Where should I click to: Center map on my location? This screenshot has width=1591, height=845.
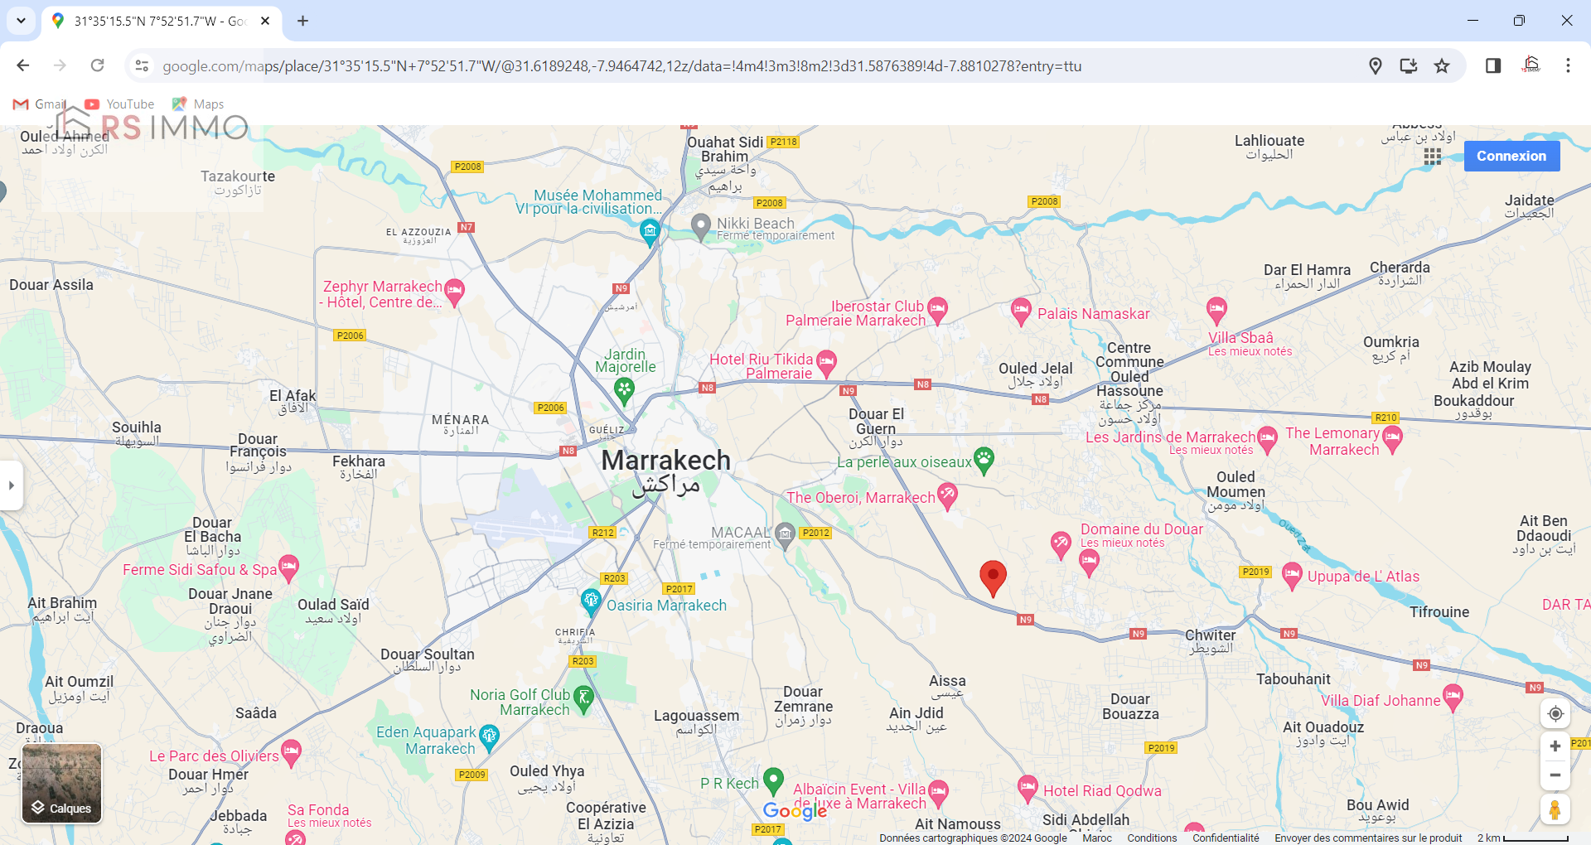click(x=1555, y=714)
